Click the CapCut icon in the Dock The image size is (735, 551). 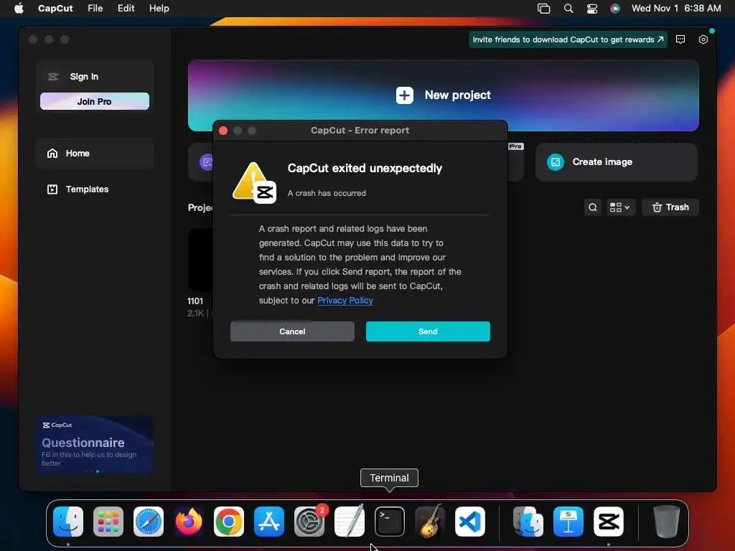point(609,522)
